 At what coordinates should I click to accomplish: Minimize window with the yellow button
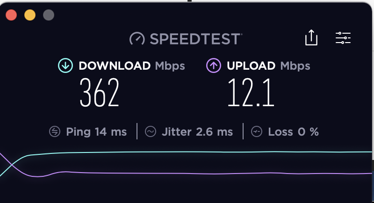point(30,15)
